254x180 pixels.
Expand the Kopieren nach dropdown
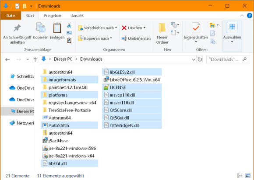coord(111,38)
